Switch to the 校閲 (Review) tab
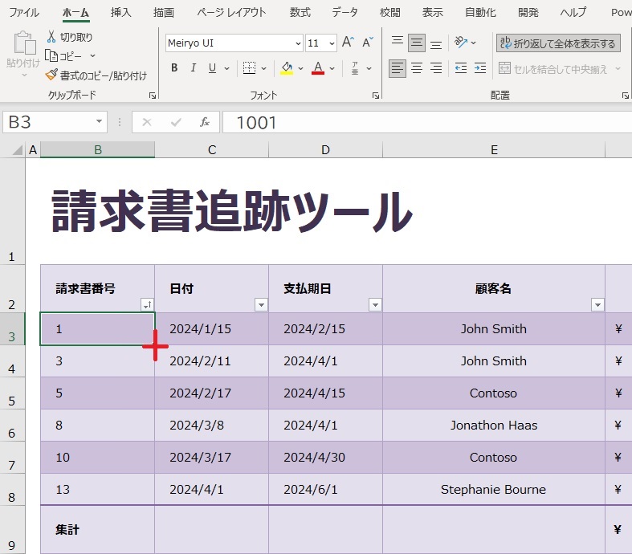 tap(390, 13)
